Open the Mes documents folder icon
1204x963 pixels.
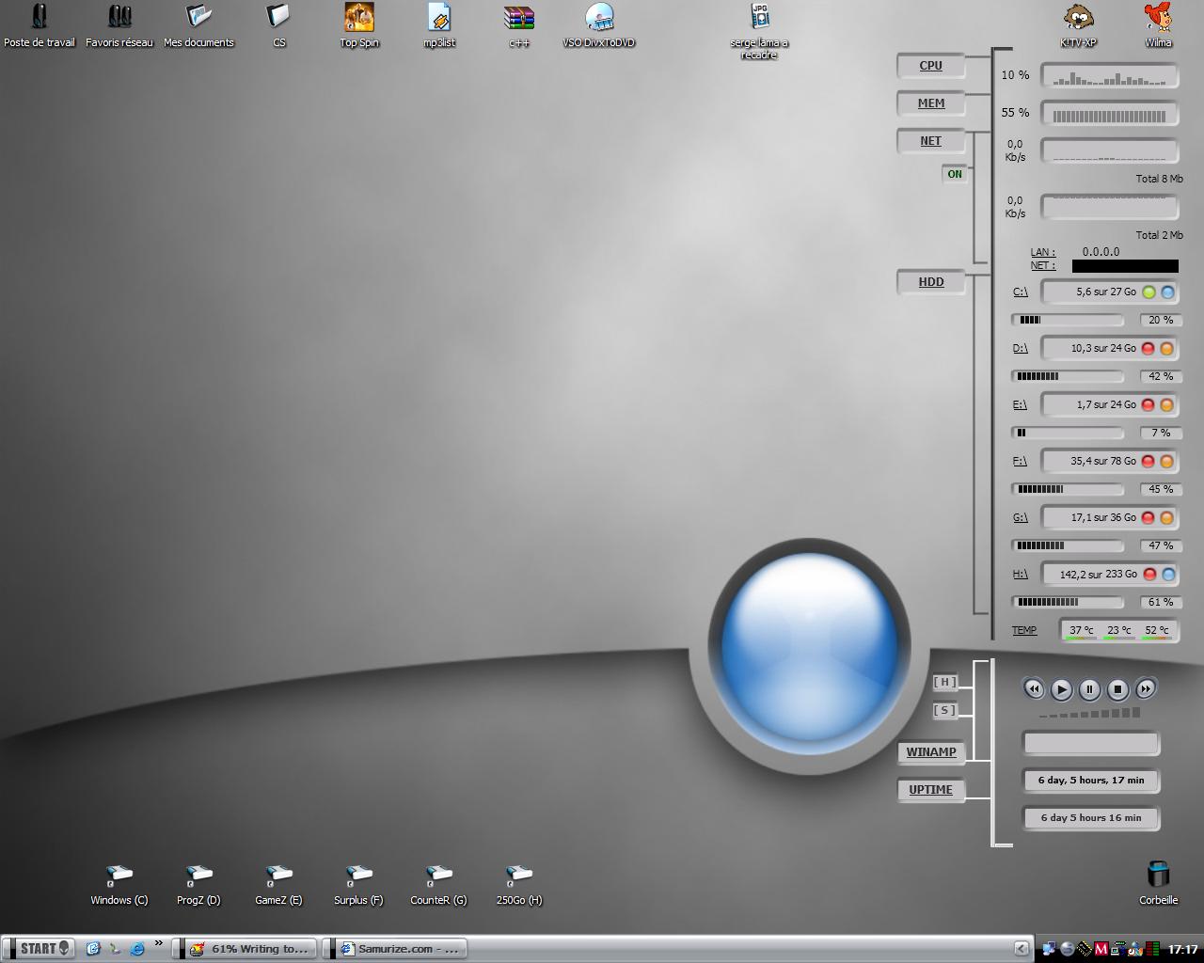click(x=198, y=25)
